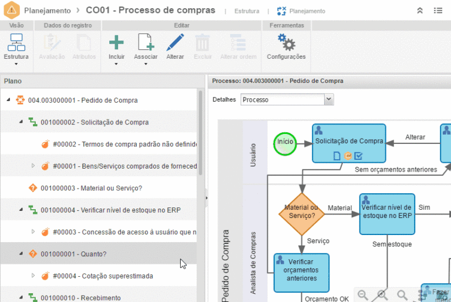The image size is (451, 302).
Task: Expand the #00004 Cotação superestimada node
Action: 33,276
